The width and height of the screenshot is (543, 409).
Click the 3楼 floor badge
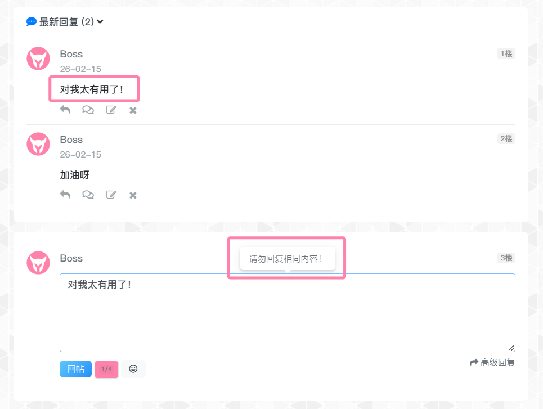tap(506, 258)
